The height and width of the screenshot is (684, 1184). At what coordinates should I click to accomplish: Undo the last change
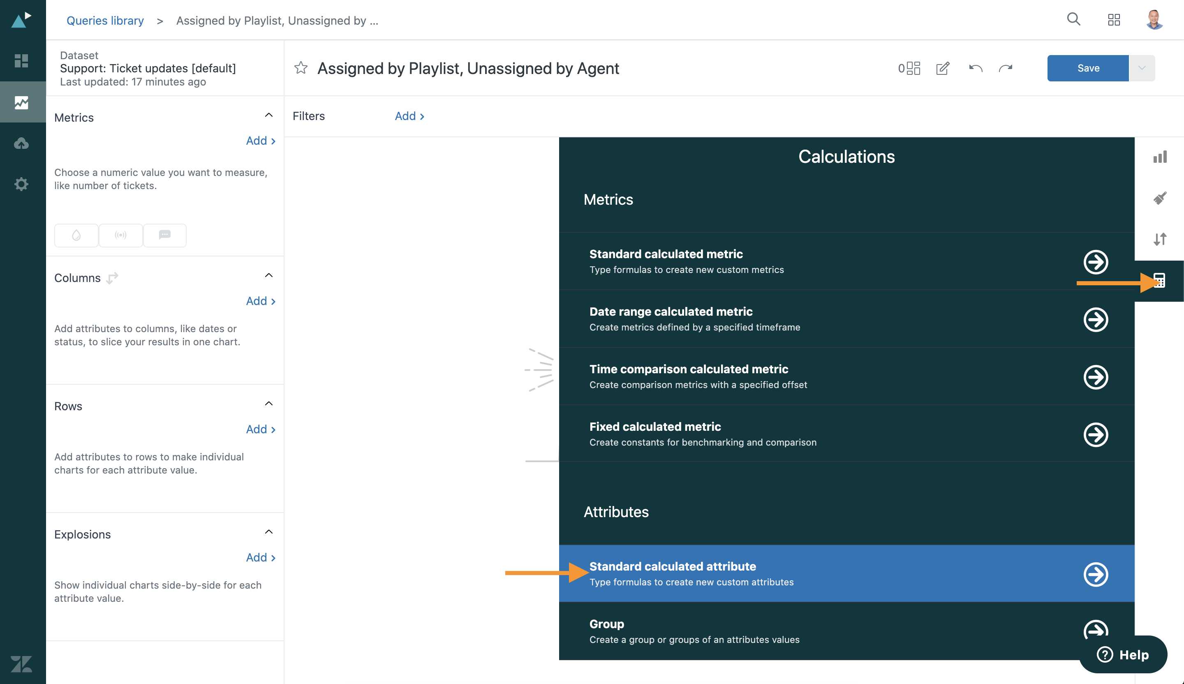click(976, 68)
